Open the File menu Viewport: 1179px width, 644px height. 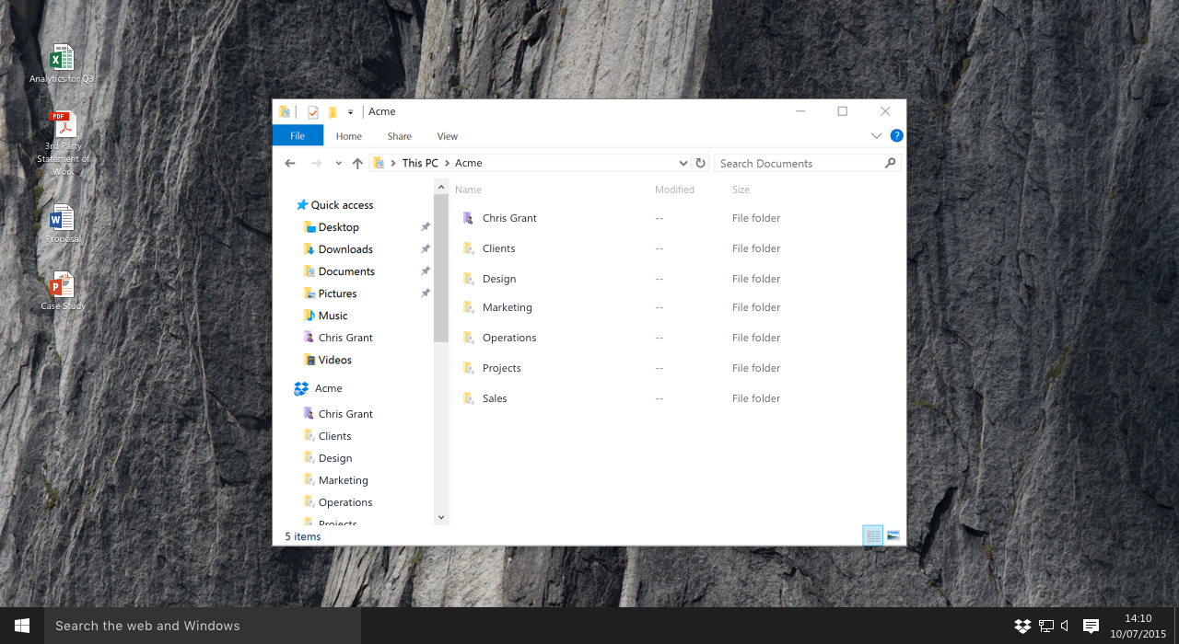(298, 136)
